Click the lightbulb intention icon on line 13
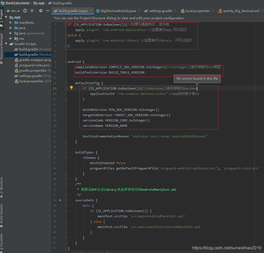Screen dimensions: 264x253 pyautogui.click(x=71, y=87)
